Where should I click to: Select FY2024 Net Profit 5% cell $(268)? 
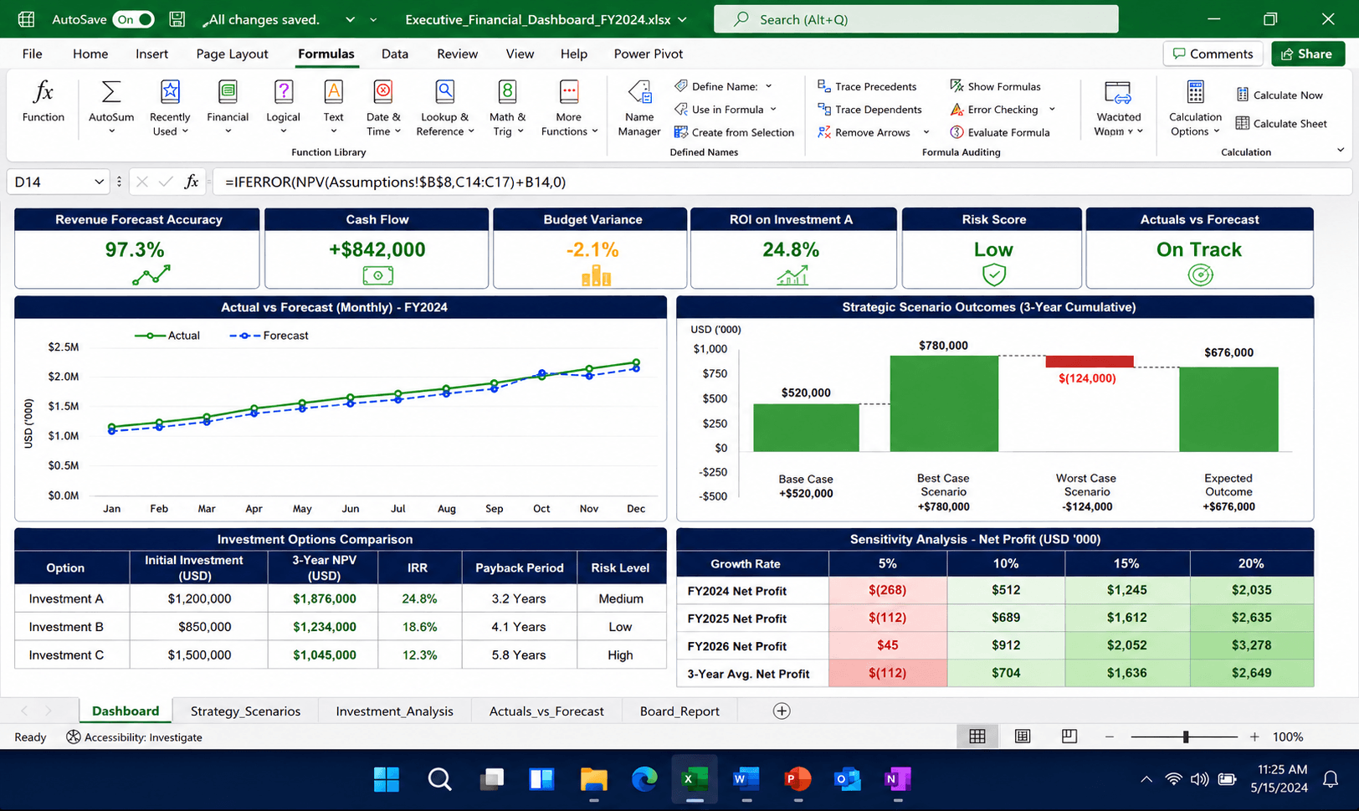pos(887,590)
